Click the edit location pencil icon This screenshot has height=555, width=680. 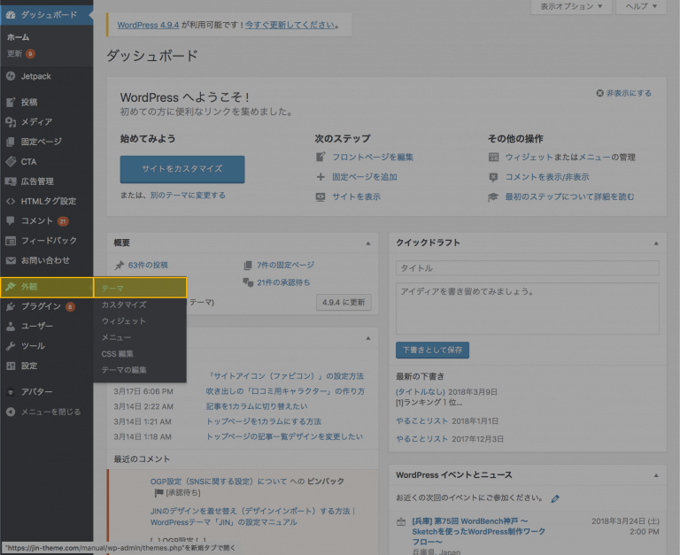555,498
